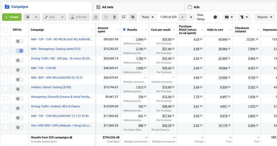
Task: Turn off MM - Retargeting Catalog sales campaign
Action: (x=19, y=51)
